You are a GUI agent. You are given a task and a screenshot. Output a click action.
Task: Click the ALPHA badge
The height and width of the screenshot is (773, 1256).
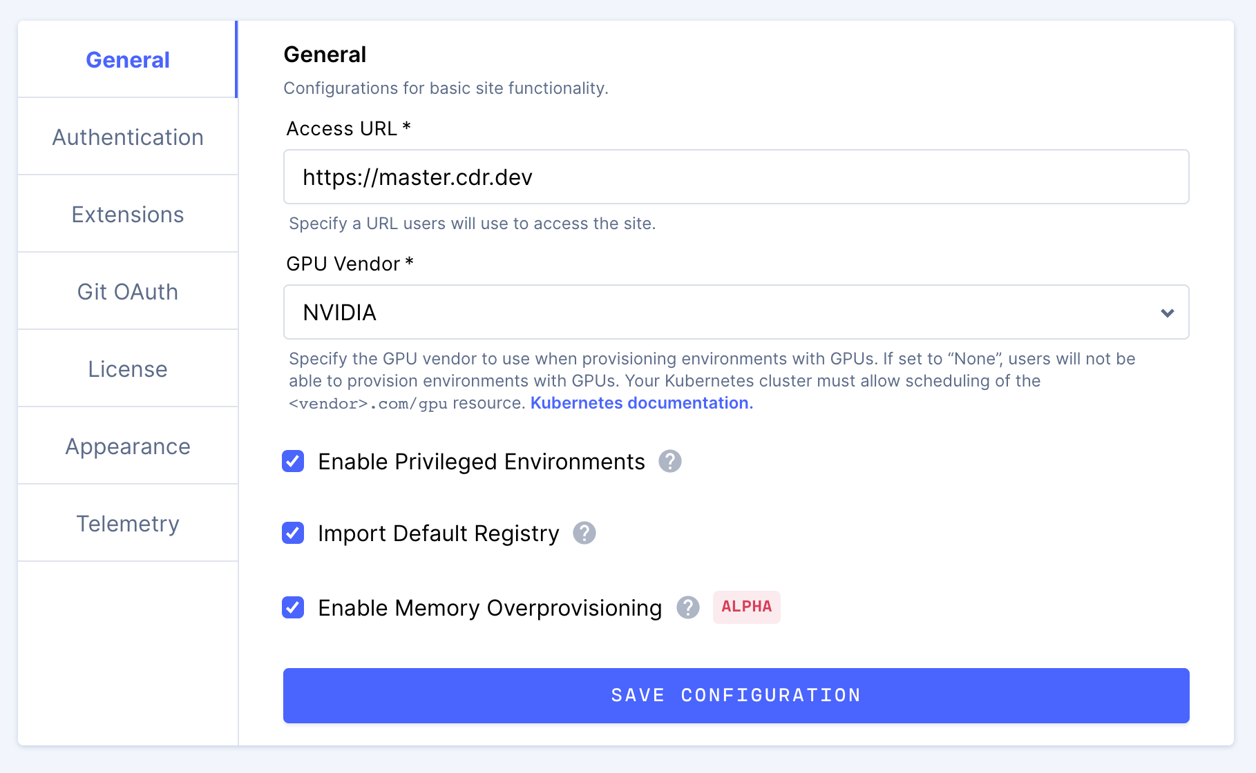tap(746, 607)
